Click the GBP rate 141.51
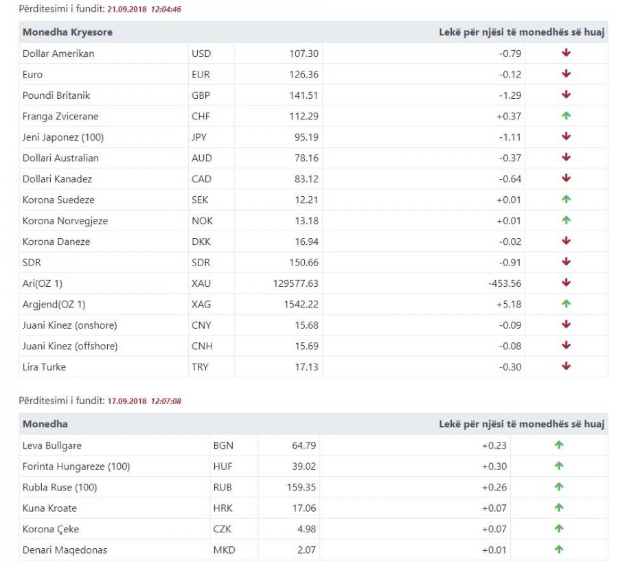Viewport: 618px width, 566px height. (x=304, y=95)
